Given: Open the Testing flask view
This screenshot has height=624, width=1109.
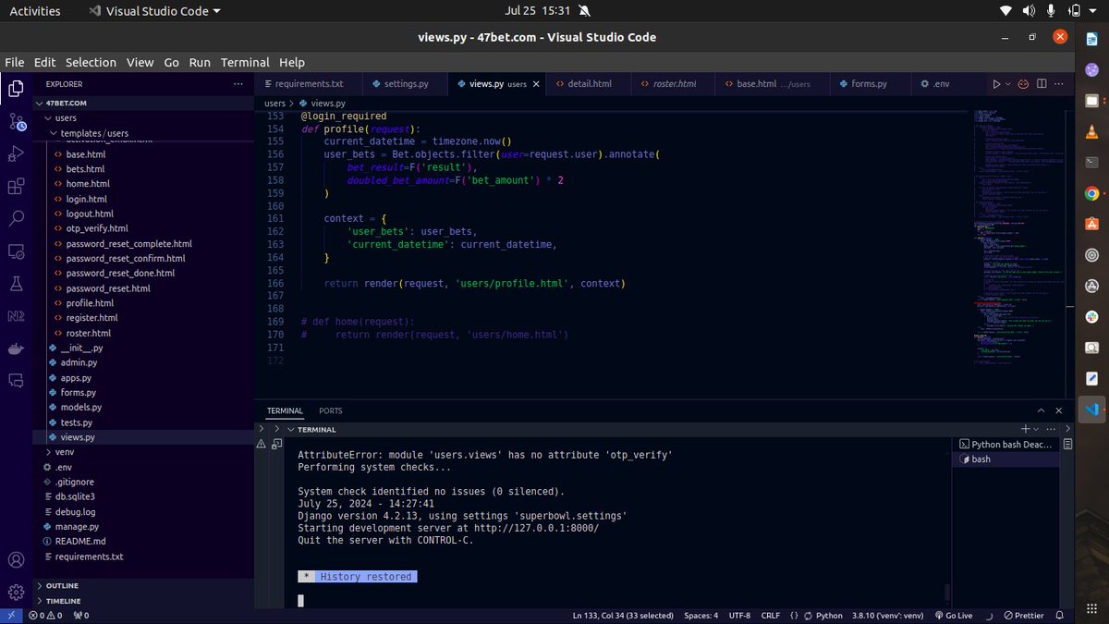Looking at the screenshot, I should coord(16,283).
